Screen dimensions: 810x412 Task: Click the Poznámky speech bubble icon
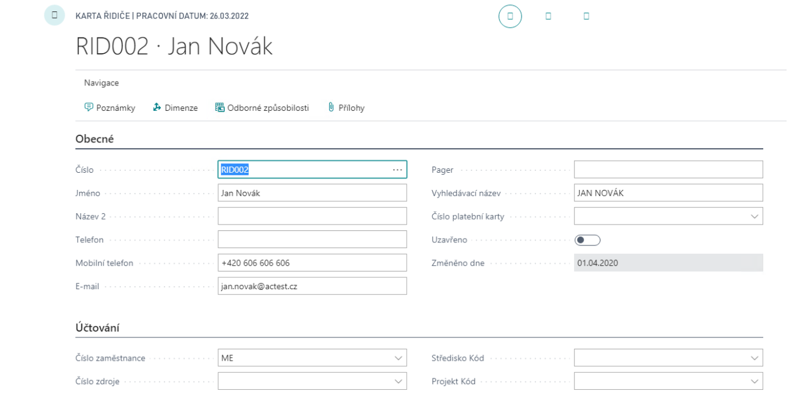pyautogui.click(x=89, y=108)
